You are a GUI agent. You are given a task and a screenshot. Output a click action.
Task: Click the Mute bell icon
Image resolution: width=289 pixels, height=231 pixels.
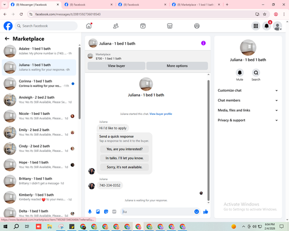tap(240, 73)
